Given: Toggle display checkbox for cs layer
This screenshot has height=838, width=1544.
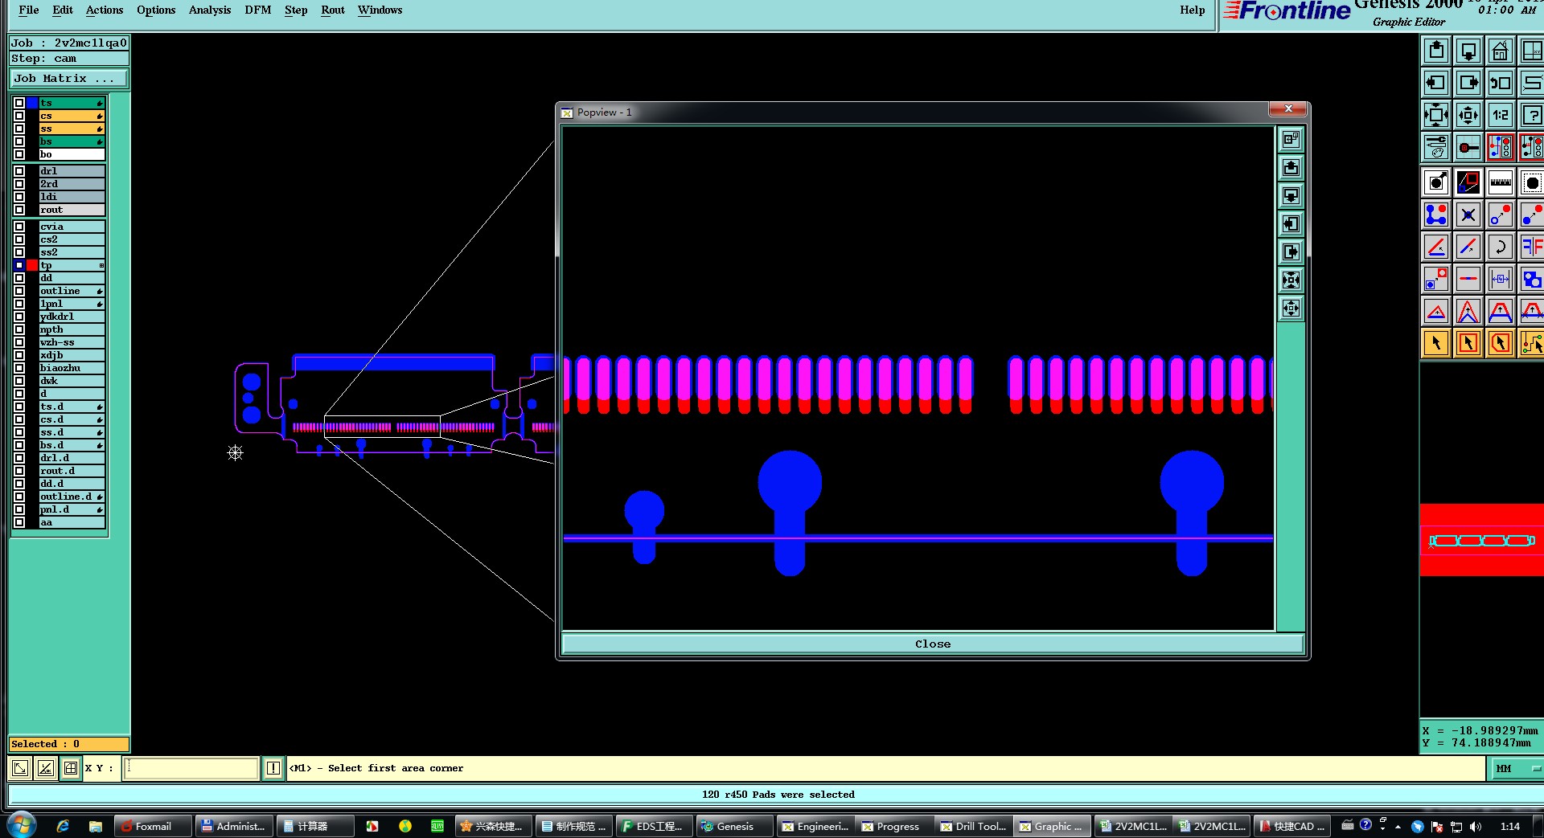Looking at the screenshot, I should pos(19,116).
